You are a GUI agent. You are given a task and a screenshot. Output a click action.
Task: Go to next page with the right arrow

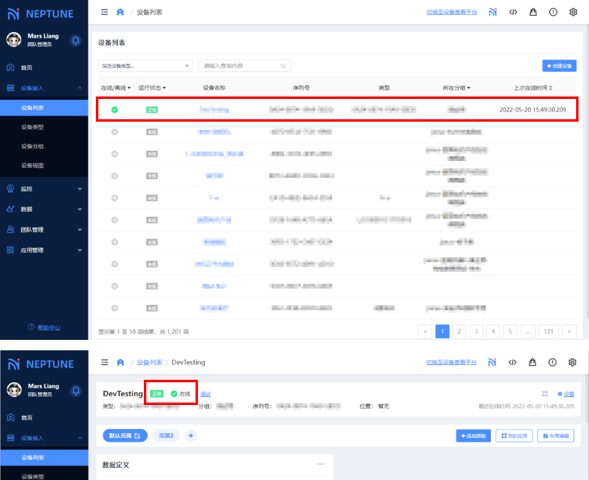tap(569, 331)
